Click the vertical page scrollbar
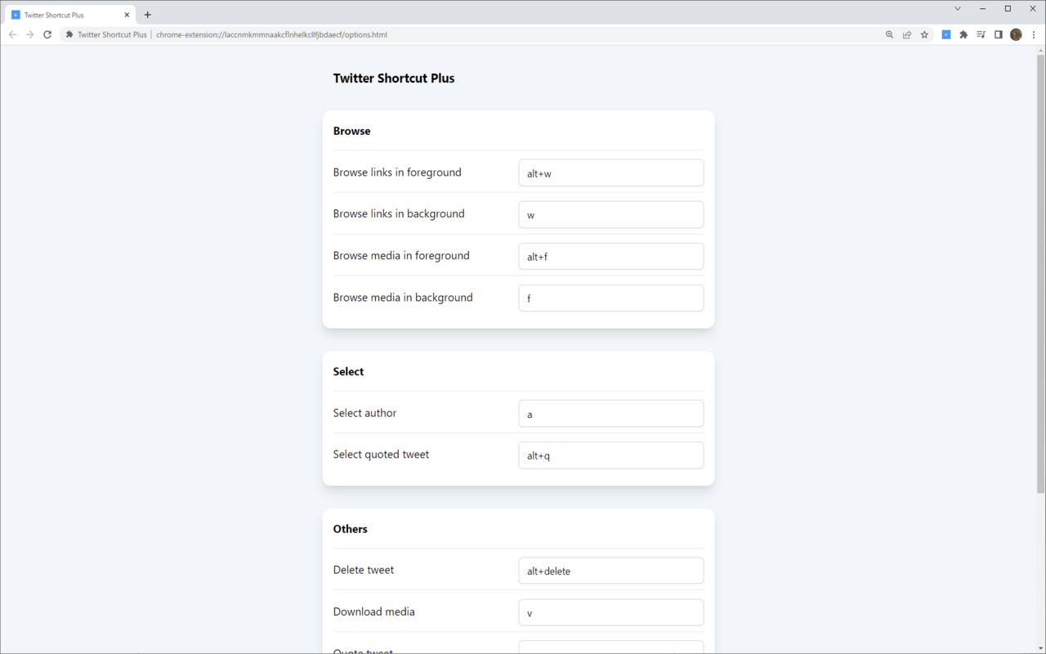This screenshot has height=654, width=1046. click(x=1040, y=274)
